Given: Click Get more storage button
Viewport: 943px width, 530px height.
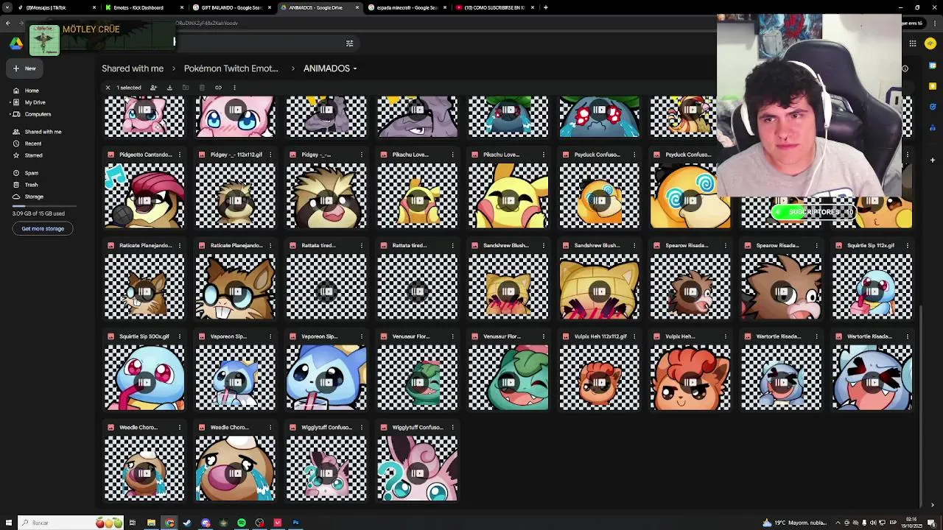Looking at the screenshot, I should 43,228.
